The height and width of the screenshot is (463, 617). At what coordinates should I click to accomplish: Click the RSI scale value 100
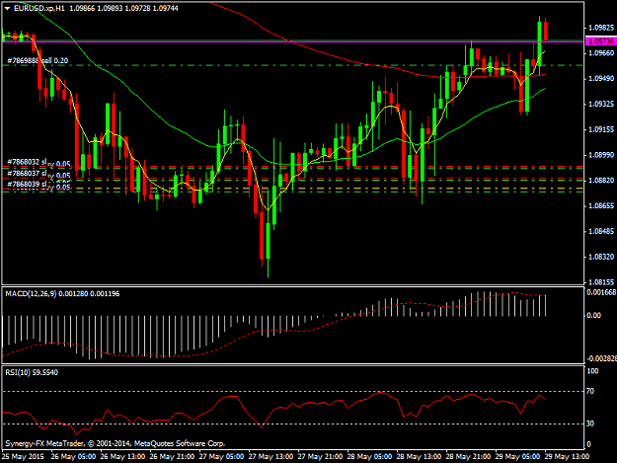pos(592,371)
